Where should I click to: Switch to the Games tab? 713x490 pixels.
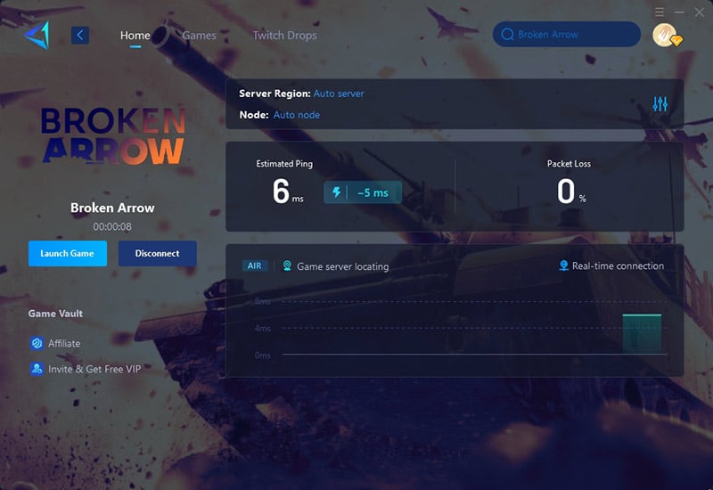(199, 36)
